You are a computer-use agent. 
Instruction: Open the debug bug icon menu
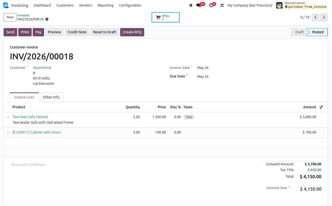click(x=191, y=5)
